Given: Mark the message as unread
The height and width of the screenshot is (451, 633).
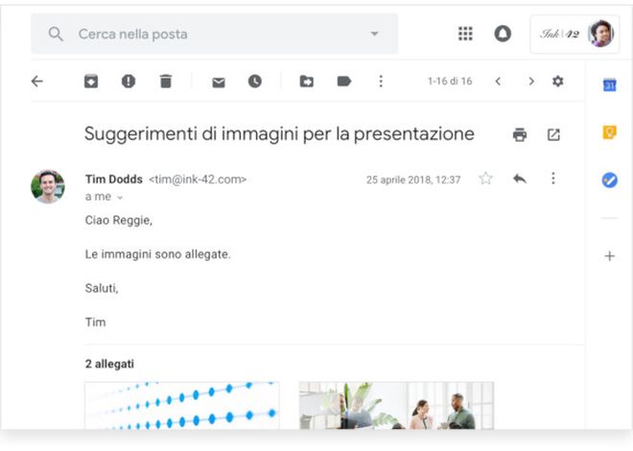Looking at the screenshot, I should click(219, 83).
